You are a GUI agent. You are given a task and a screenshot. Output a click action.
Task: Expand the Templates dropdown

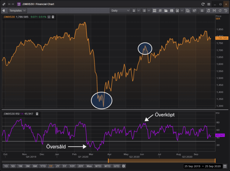(17, 10)
